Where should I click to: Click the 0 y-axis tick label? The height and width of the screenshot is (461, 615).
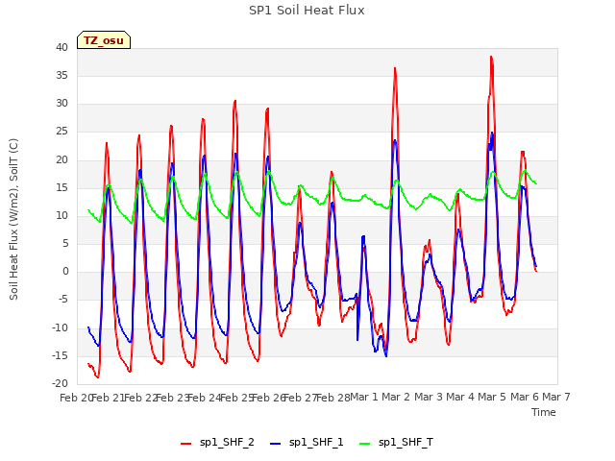tap(65, 271)
